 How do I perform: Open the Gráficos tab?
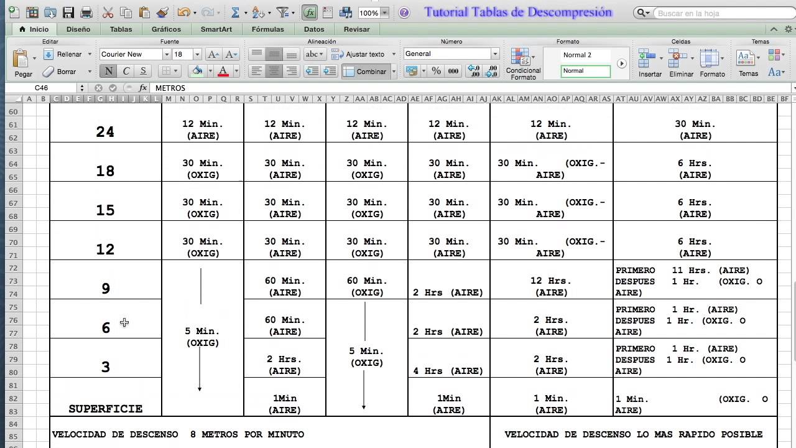[166, 29]
